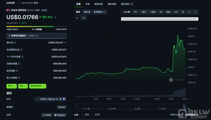
Task: Open the 類似貨幣 tab
Action: point(112,4)
